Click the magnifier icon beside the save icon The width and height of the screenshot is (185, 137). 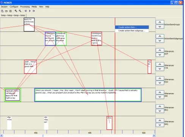(x=16, y=11)
